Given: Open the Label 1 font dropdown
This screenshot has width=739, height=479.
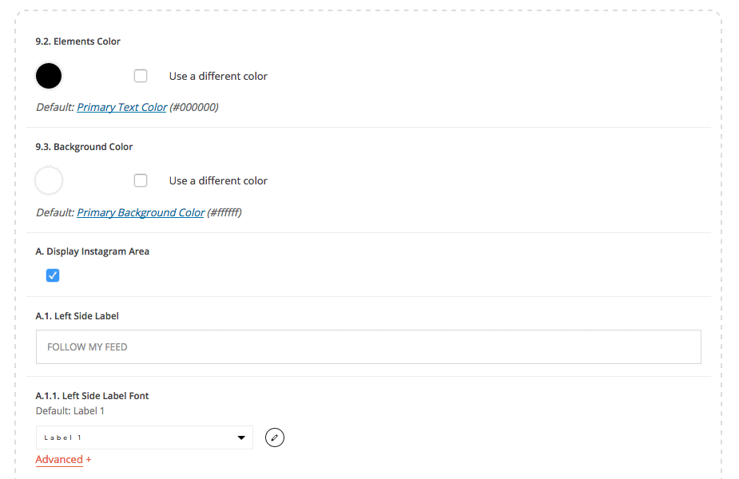Looking at the screenshot, I should [x=145, y=437].
